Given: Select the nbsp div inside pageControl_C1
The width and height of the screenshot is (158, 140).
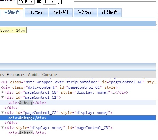Looking at the screenshot, I should click(x=78, y=103).
